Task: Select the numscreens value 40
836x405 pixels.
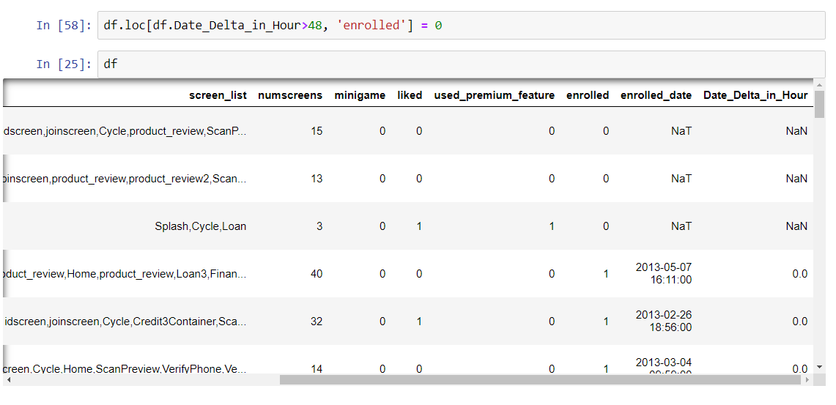Action: 317,274
